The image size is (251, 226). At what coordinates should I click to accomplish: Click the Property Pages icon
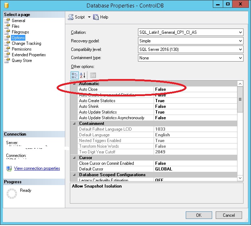[x=93, y=75]
